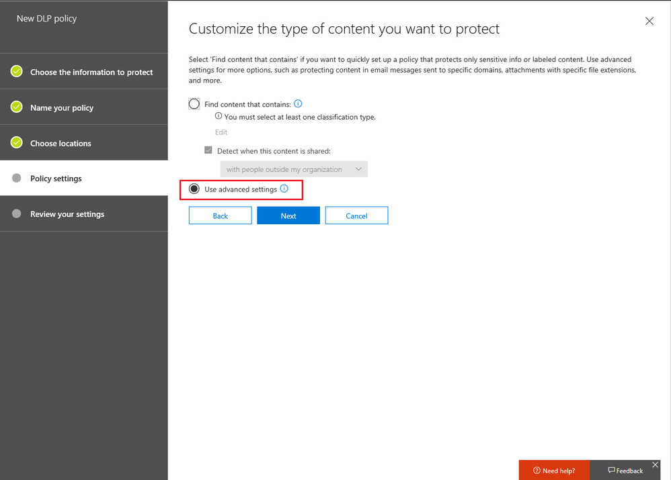
Task: Select the 'Use advanced settings' radio button
Action: click(194, 189)
